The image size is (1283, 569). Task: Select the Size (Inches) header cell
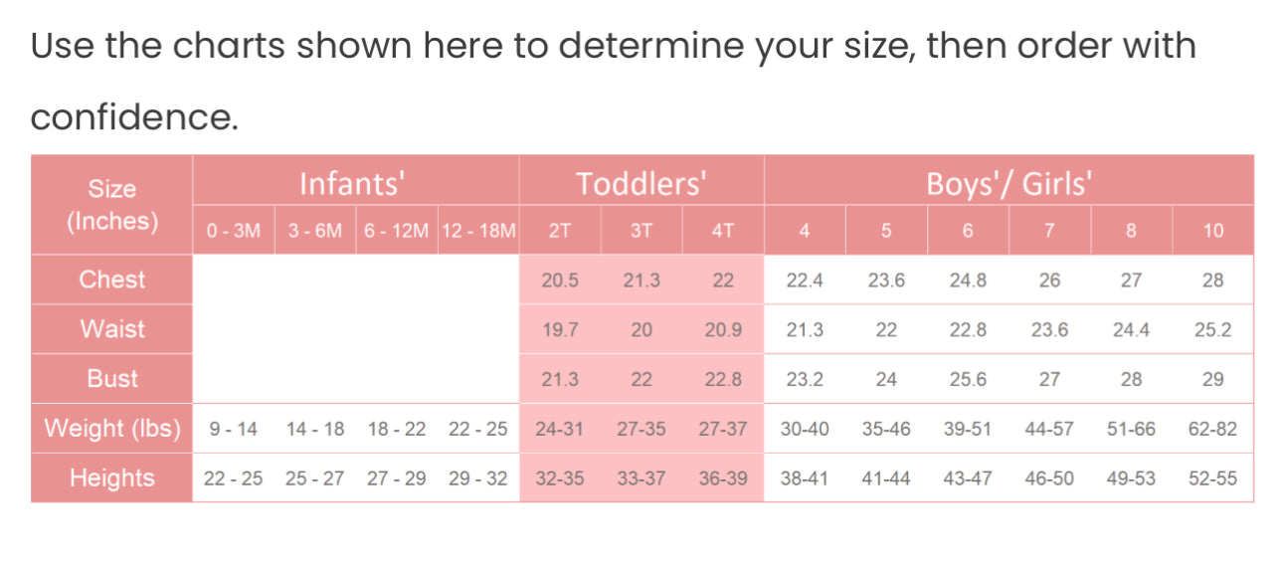[x=112, y=205]
